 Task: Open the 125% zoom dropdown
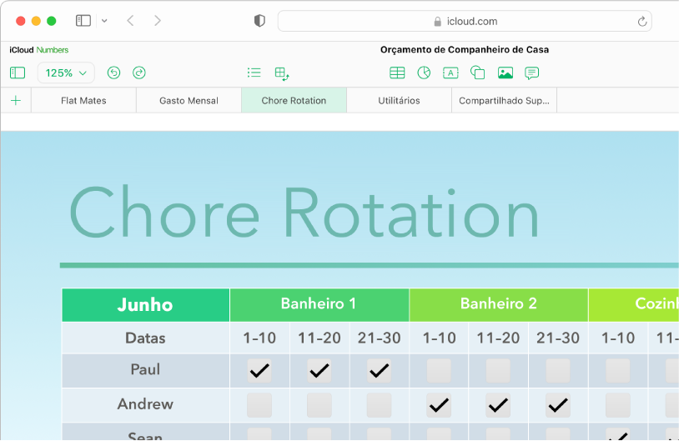pyautogui.click(x=66, y=73)
